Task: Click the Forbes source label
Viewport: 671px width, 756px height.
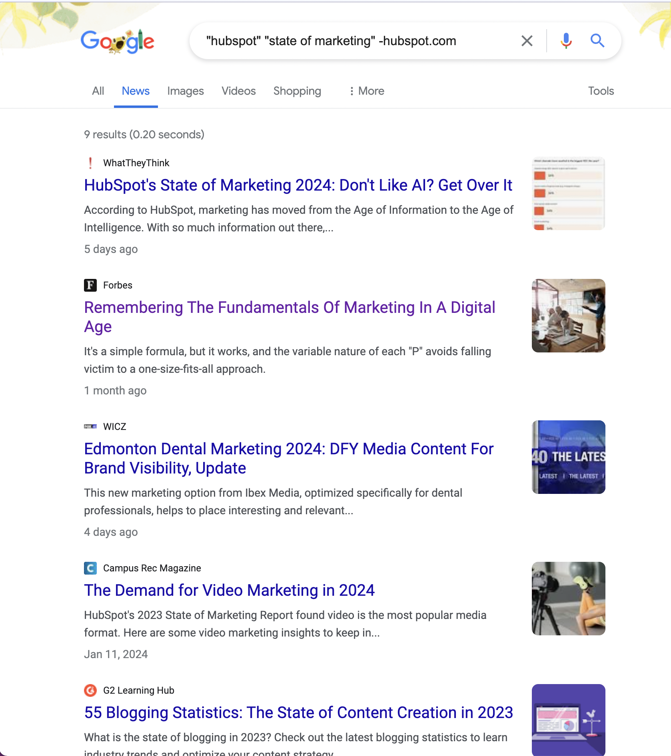Action: (118, 285)
